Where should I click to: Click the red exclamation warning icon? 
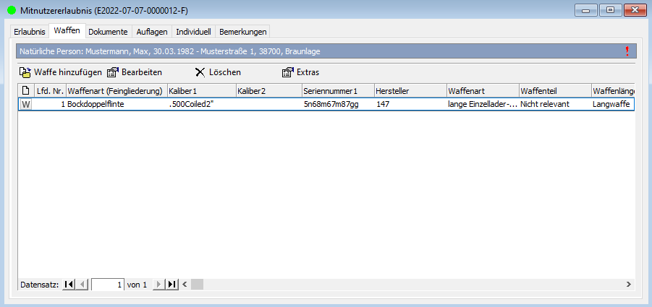click(x=627, y=51)
